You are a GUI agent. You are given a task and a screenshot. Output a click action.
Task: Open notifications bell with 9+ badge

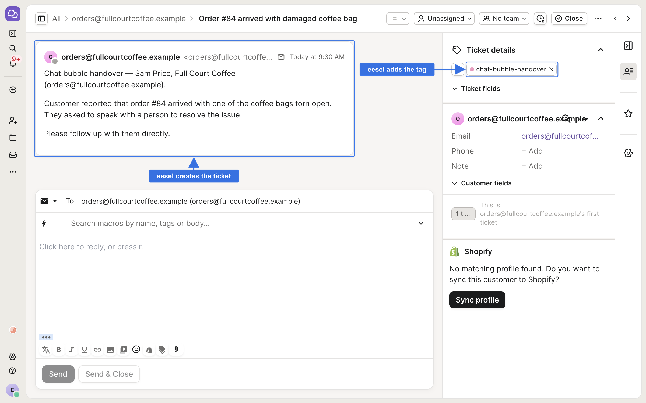pos(13,63)
